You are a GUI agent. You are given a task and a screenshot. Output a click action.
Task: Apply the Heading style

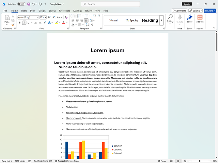(150, 20)
